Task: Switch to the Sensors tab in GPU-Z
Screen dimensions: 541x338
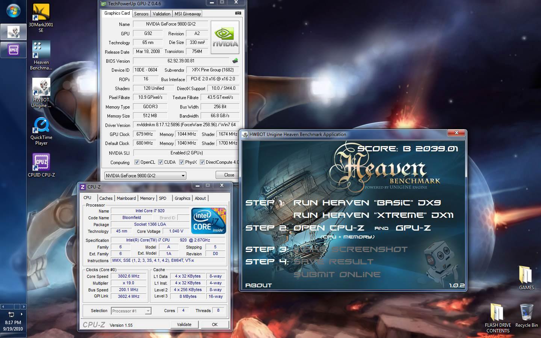Action: (x=141, y=14)
